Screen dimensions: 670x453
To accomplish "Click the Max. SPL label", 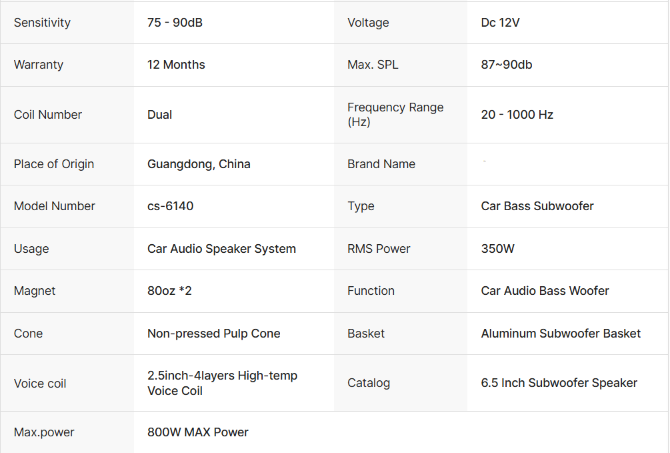I will pyautogui.click(x=373, y=65).
